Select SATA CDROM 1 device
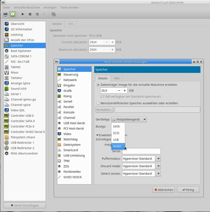The height and width of the screenshot is (212, 210). coord(25,56)
